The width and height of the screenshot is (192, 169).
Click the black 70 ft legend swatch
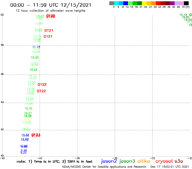coord(186,3)
